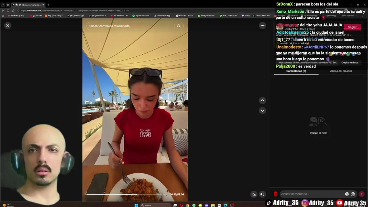Open 'Kick / Twitch VOD' bookmark

coord(229,16)
